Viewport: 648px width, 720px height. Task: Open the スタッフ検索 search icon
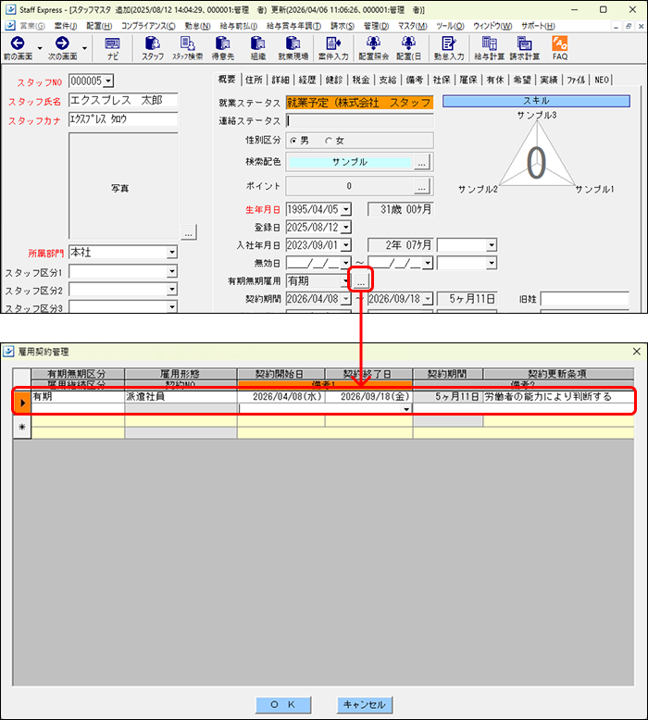click(187, 48)
